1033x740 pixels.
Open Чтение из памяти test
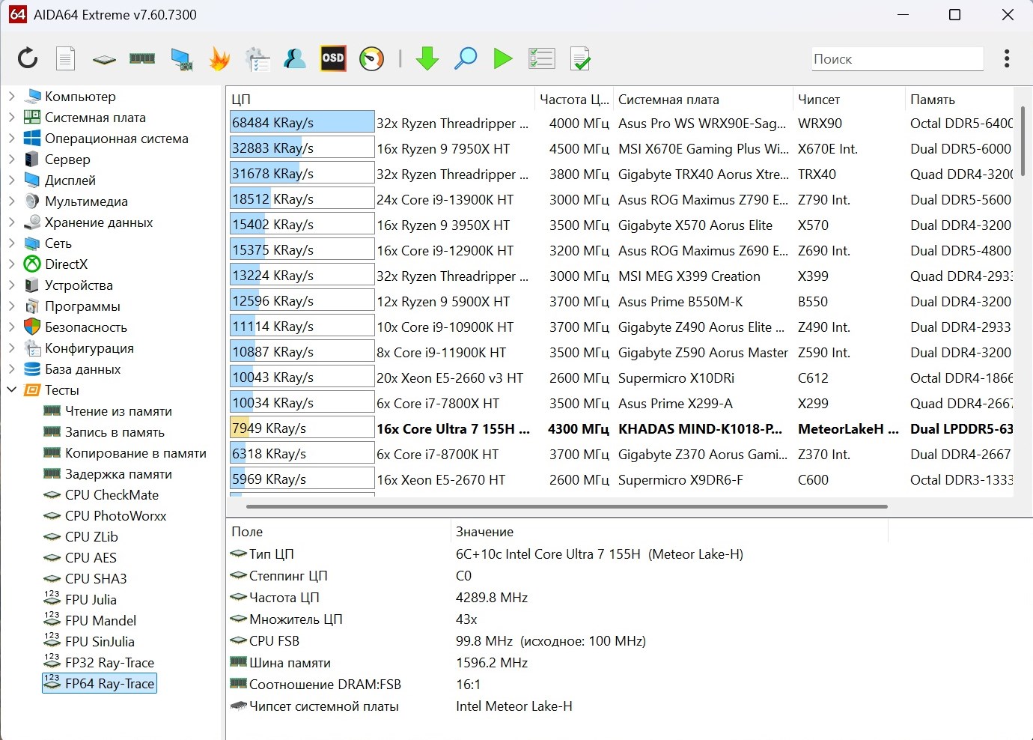(x=118, y=411)
